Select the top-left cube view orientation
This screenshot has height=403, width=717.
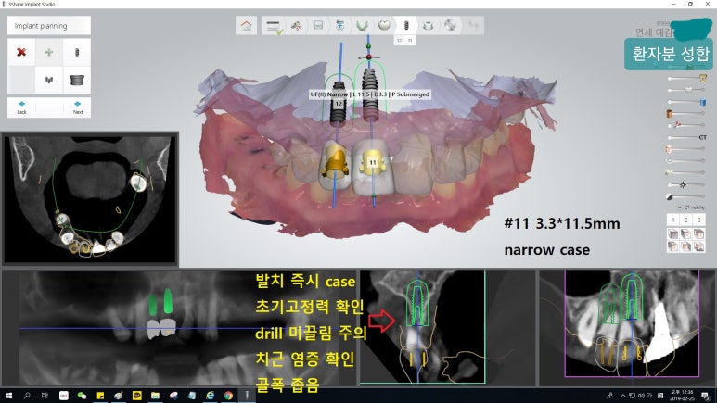pyautogui.click(x=673, y=234)
